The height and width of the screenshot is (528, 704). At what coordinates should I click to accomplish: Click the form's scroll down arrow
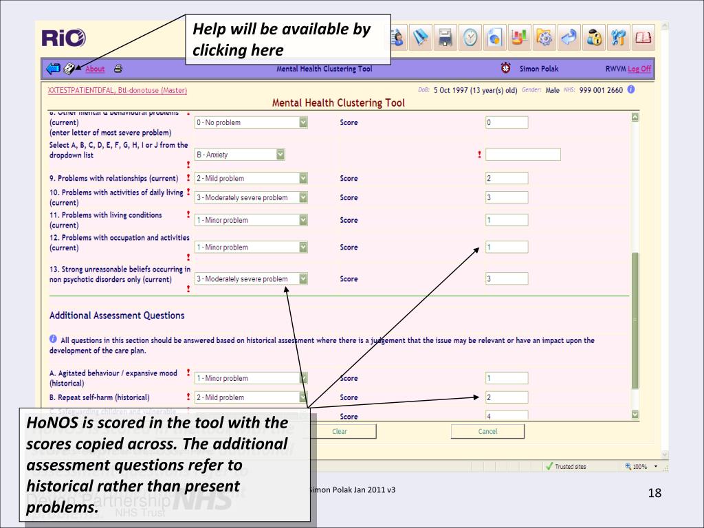pos(635,415)
